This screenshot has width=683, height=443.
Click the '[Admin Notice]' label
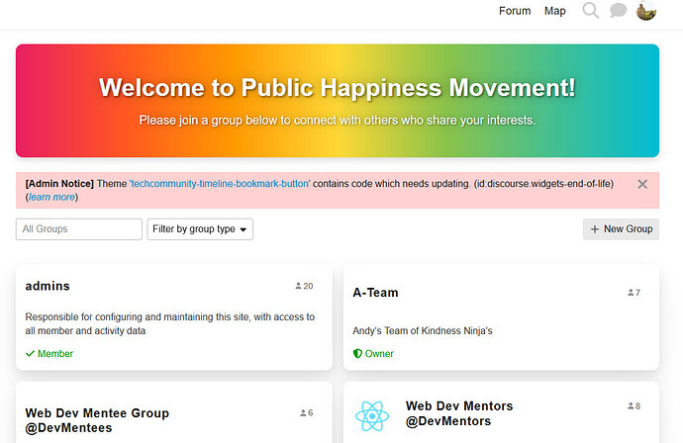tap(59, 184)
